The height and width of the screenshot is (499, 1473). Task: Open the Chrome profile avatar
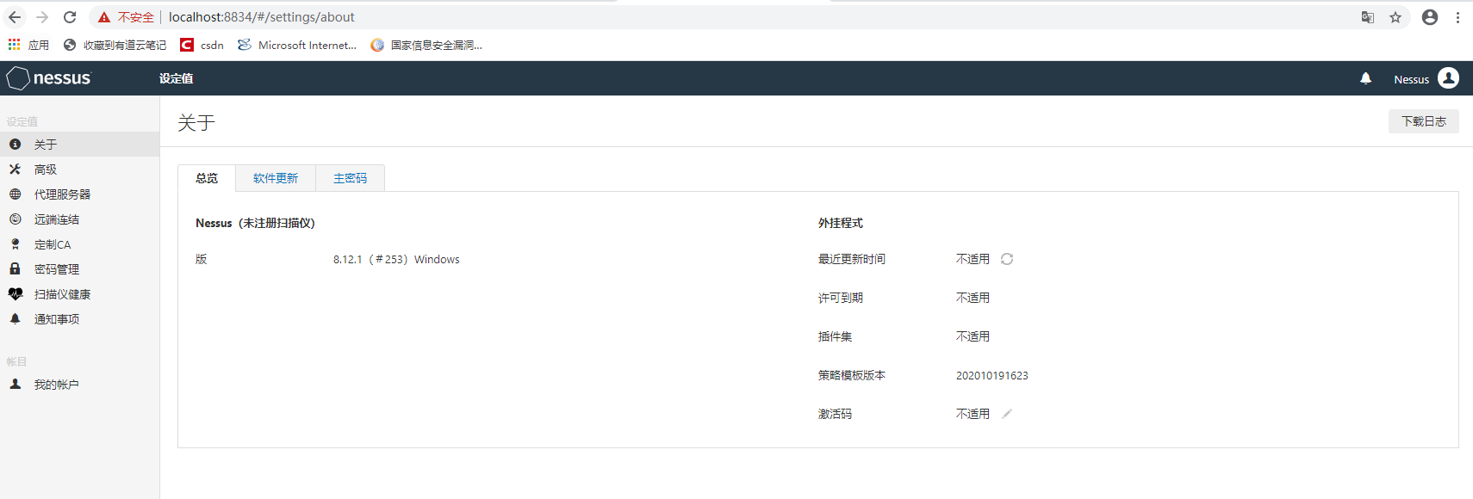(1430, 17)
